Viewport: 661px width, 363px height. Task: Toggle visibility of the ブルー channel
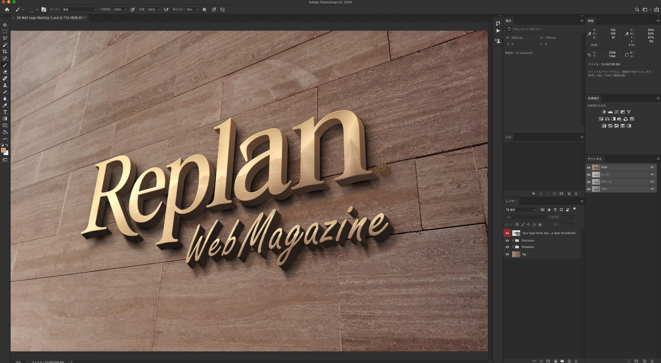[589, 189]
